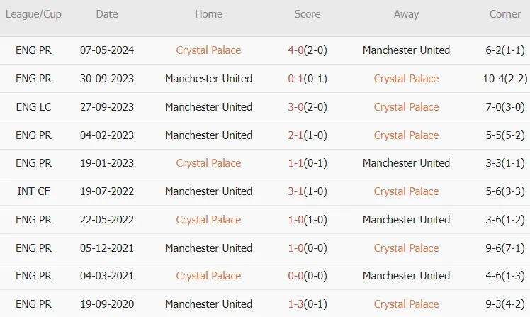
Task: Click the ENG LC league label
Action: (33, 107)
